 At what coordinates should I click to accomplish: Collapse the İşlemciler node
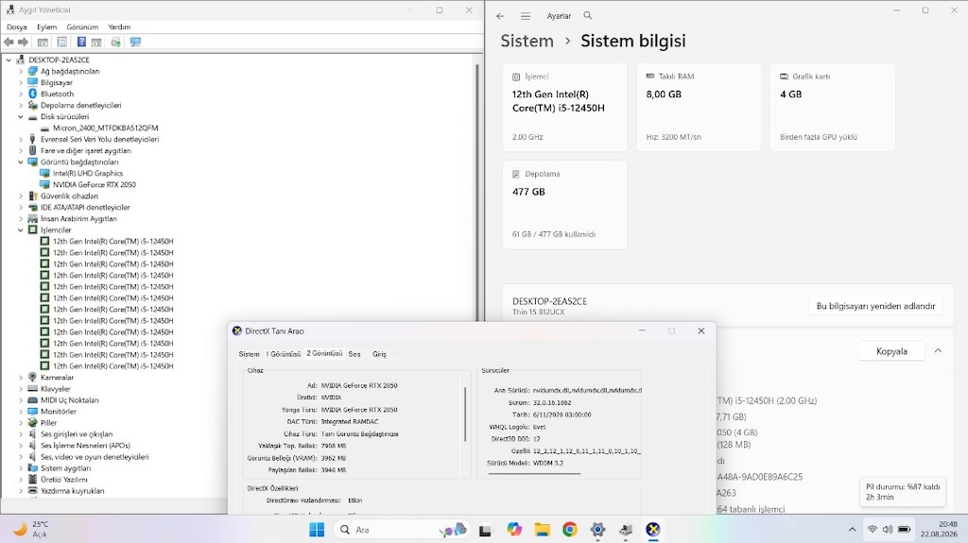pos(21,230)
